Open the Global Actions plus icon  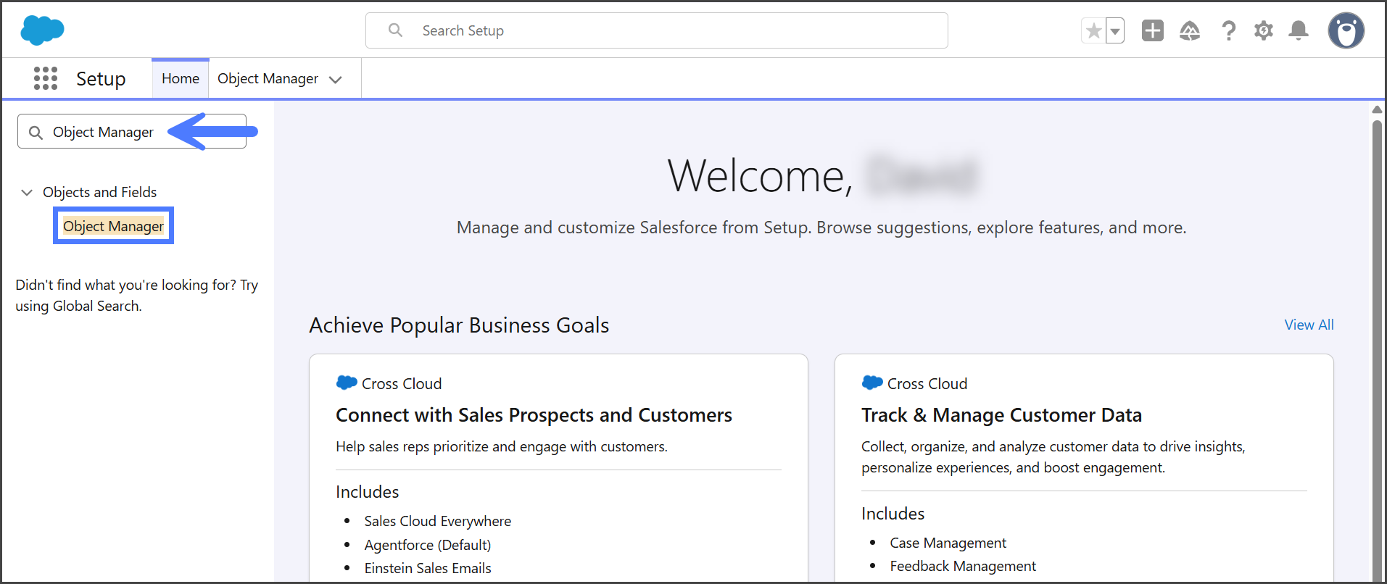coord(1152,30)
